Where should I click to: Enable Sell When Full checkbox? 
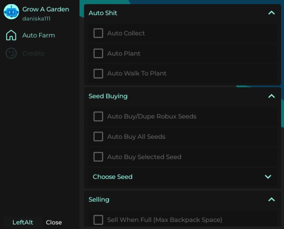coord(98,219)
